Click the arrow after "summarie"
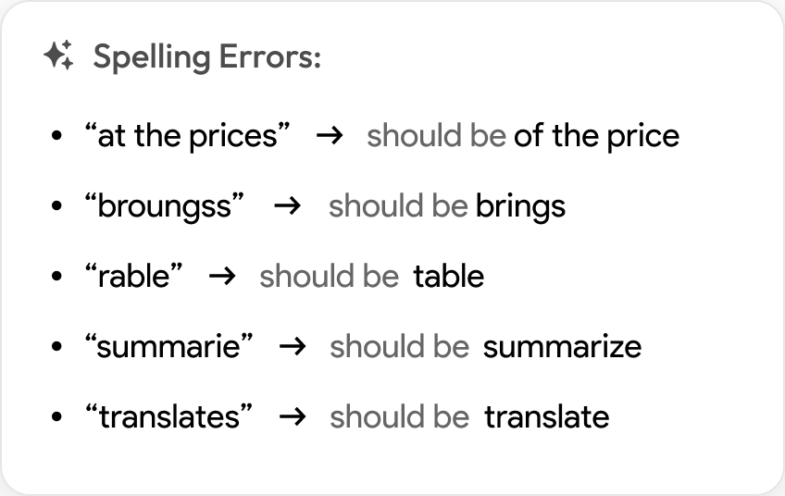This screenshot has width=785, height=496. coord(293,346)
